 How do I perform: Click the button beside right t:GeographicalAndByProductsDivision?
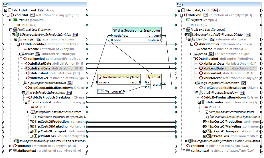(248, 34)
